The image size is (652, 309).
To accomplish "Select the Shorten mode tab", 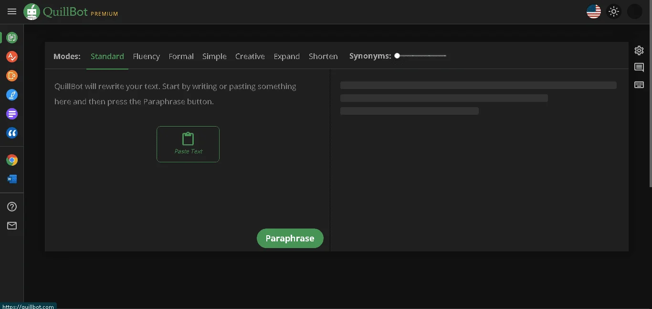I will [323, 56].
